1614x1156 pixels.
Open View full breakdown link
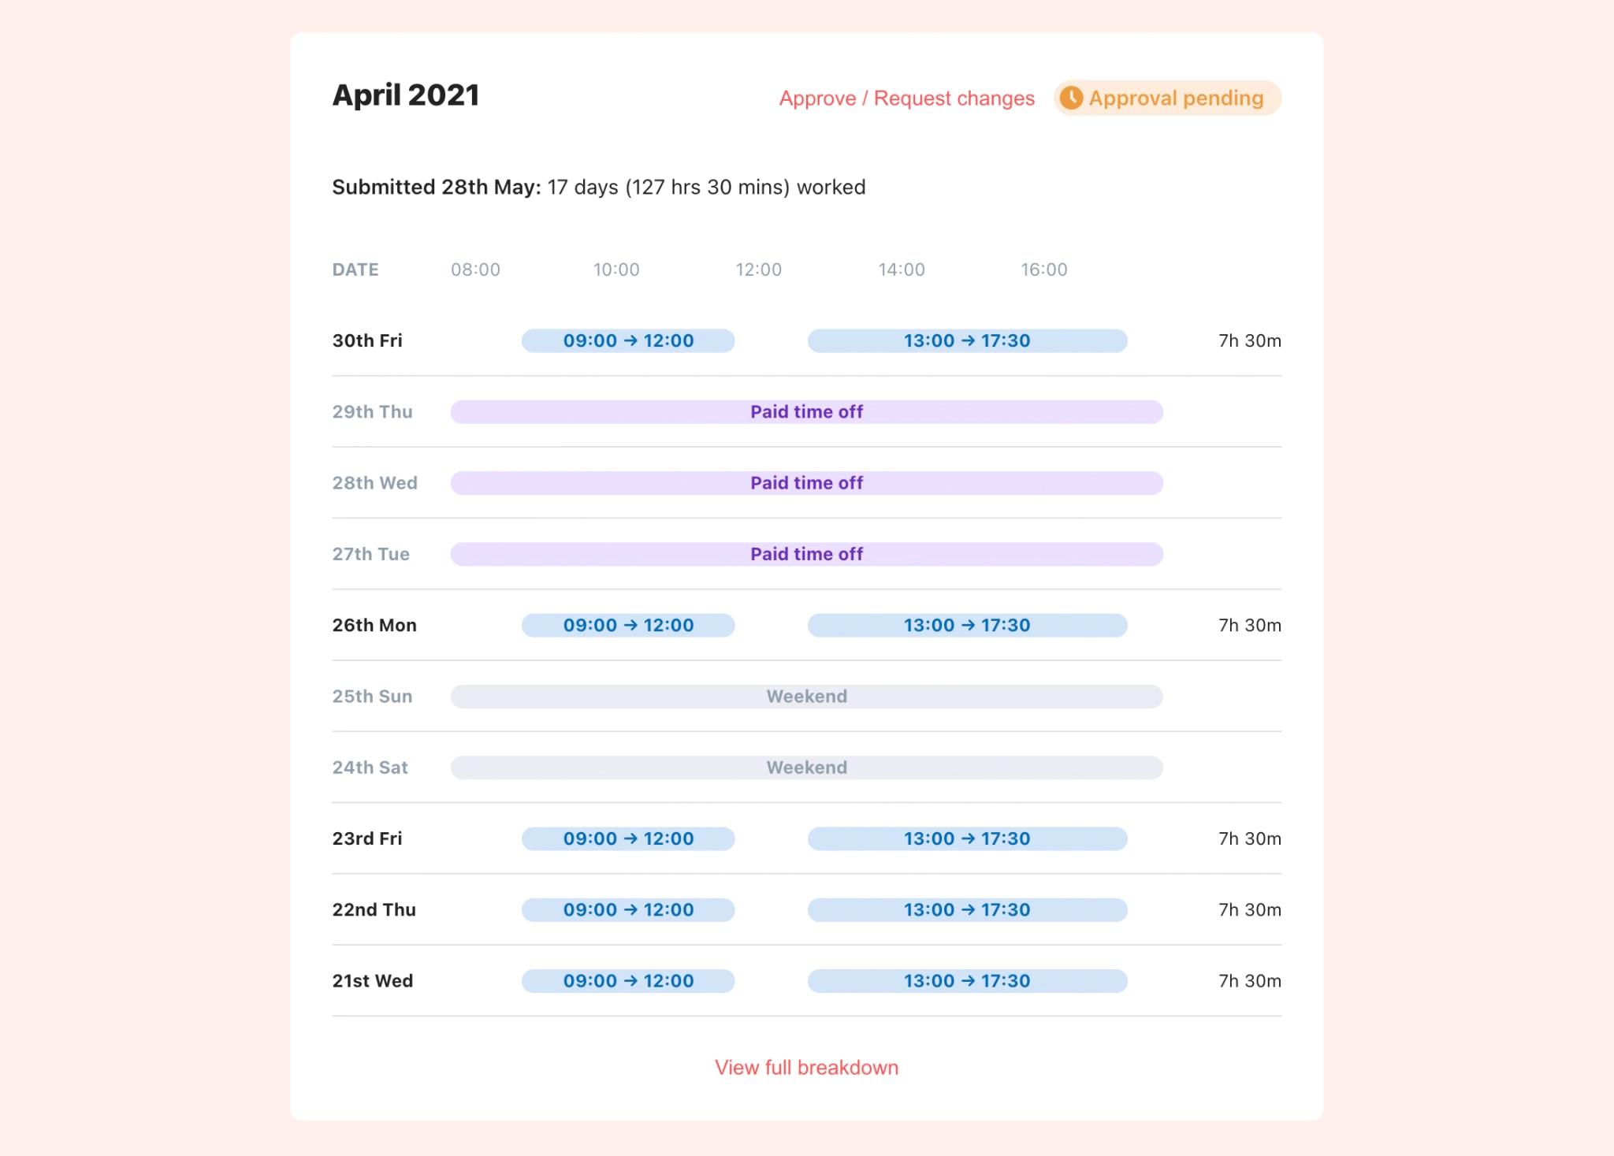[806, 1068]
